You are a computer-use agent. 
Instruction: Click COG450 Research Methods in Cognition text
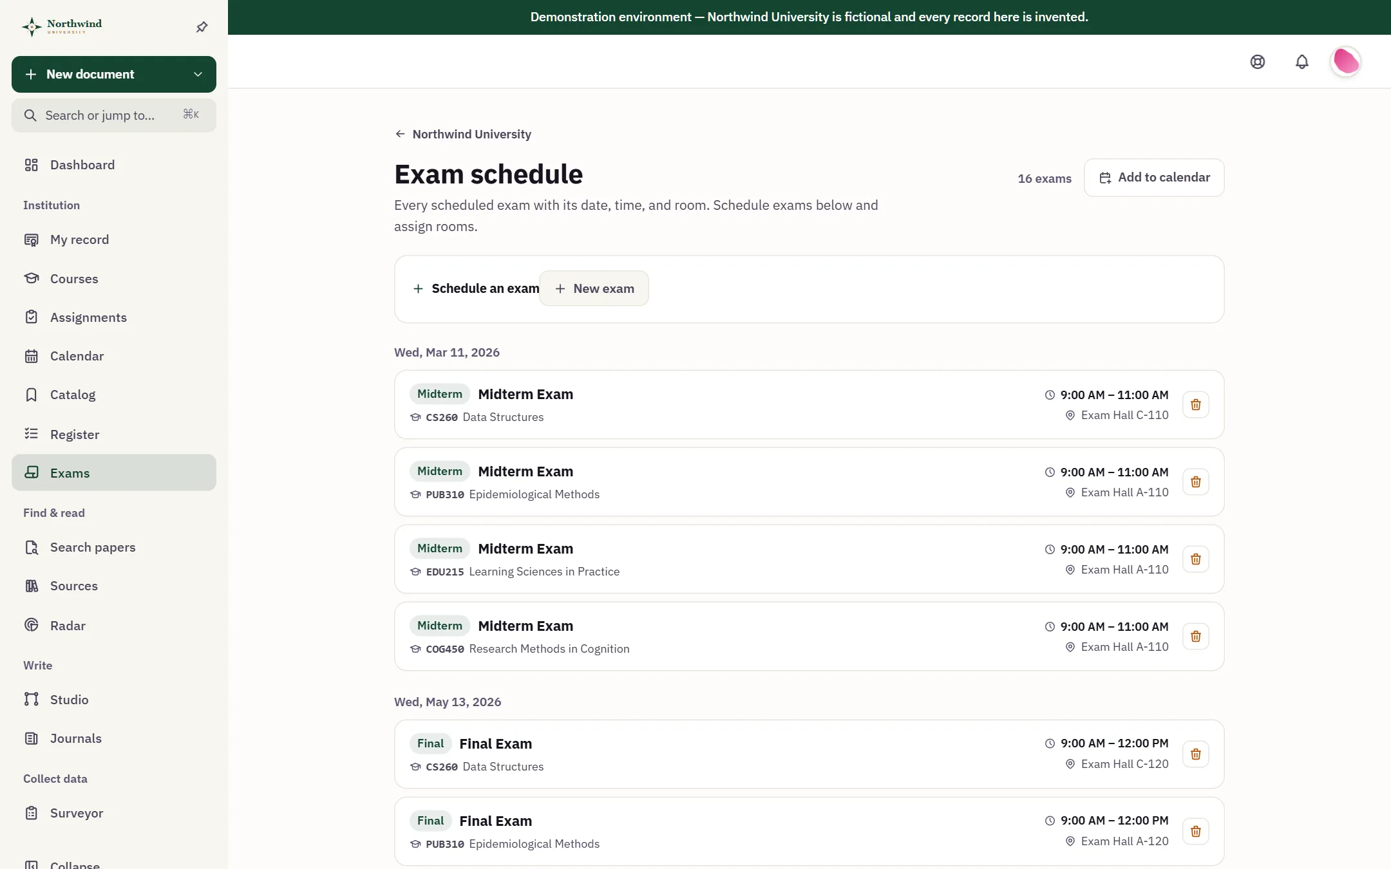(527, 649)
